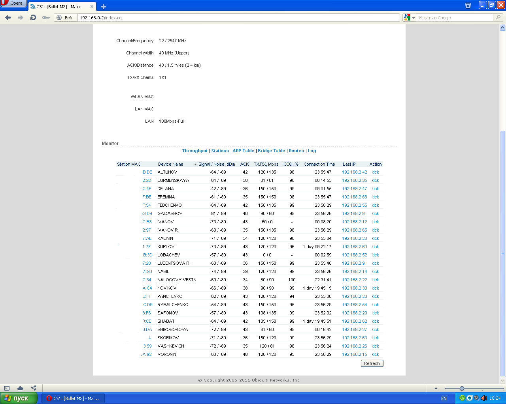
Task: Reload the page with the refresh icon
Action: coord(33,17)
